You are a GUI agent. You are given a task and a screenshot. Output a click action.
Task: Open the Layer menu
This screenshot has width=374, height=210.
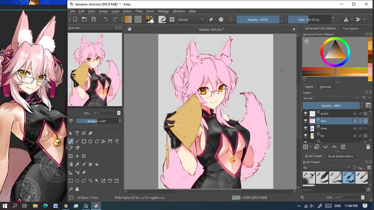116,11
